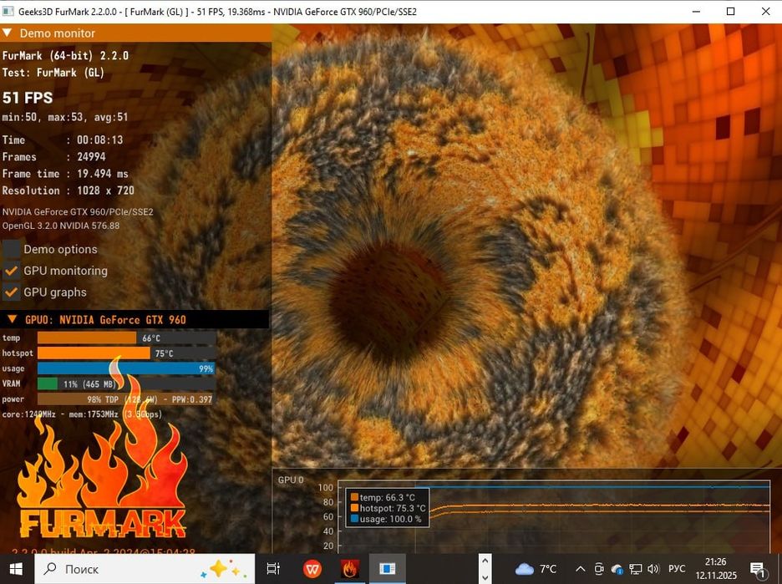Click the power 98% TDP bar
Screen dimensions: 782x584
pos(127,399)
